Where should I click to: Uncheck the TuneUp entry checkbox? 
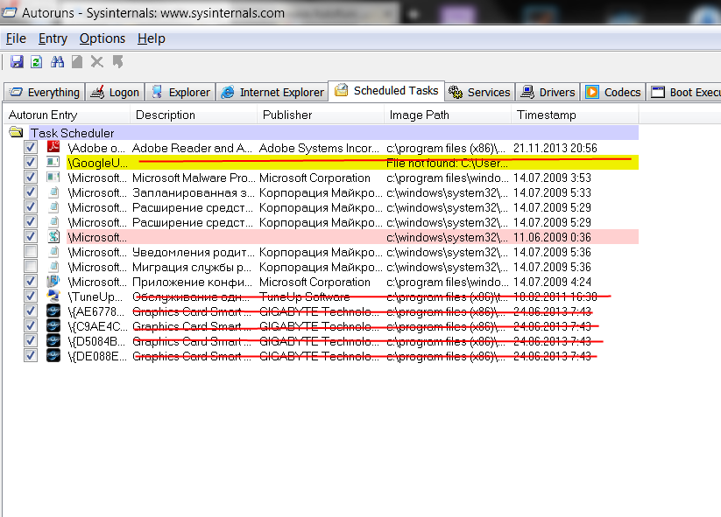tap(31, 297)
